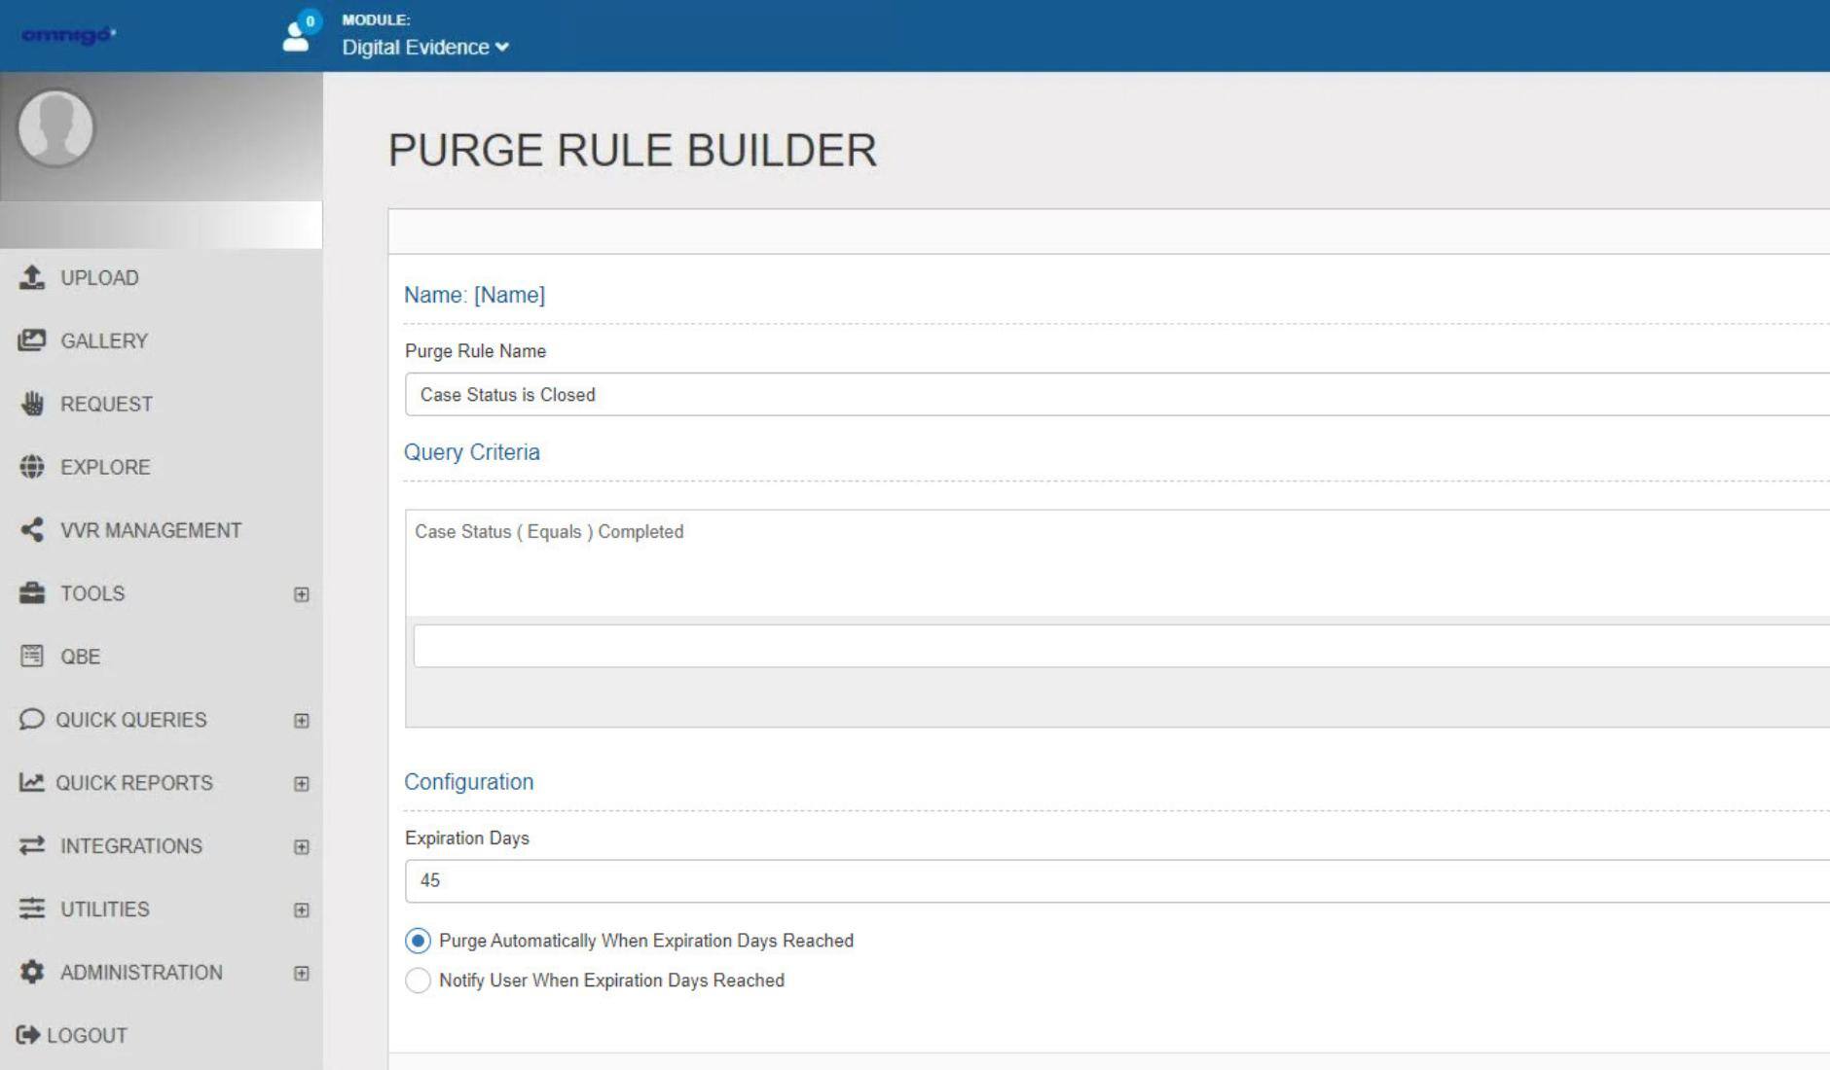Expand the Quick Queries submenu
The height and width of the screenshot is (1070, 1830).
[302, 721]
